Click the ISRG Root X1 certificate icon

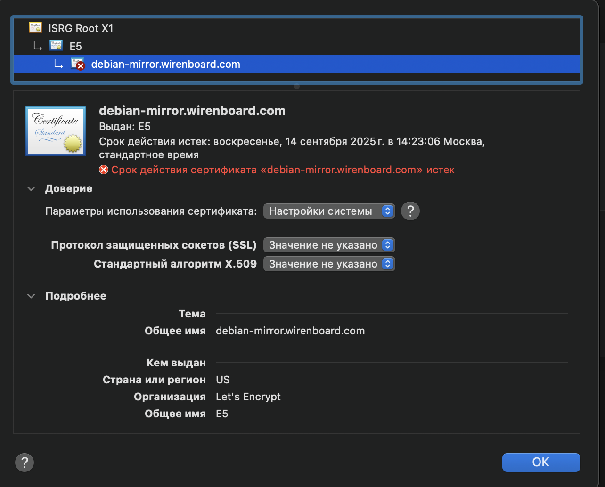point(35,28)
